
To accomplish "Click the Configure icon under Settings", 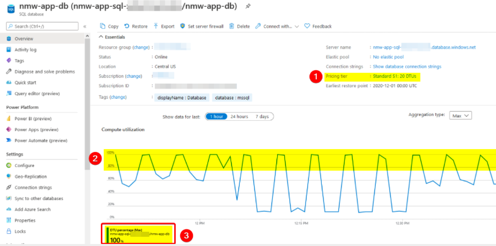I will point(9,166).
